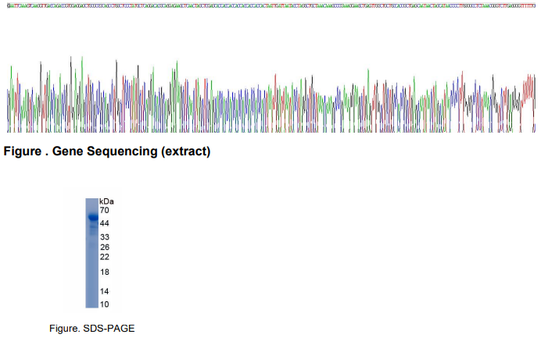Click the nucleotide sequence text strip
This screenshot has height=338, width=541.
click(x=271, y=6)
